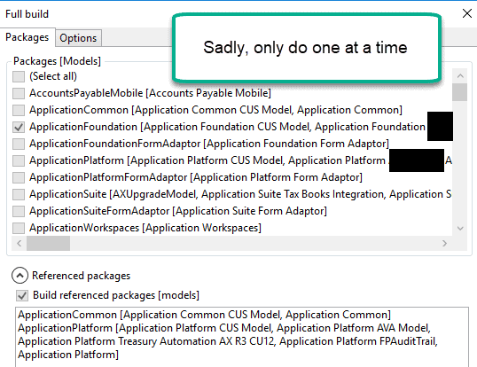Click the horizontal scrollbar right arrow
The image size is (477, 367).
click(444, 243)
